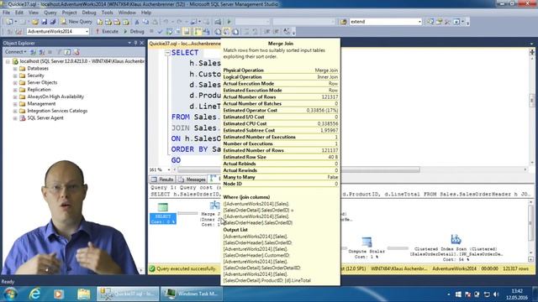Open the Window menu

pos(127,13)
